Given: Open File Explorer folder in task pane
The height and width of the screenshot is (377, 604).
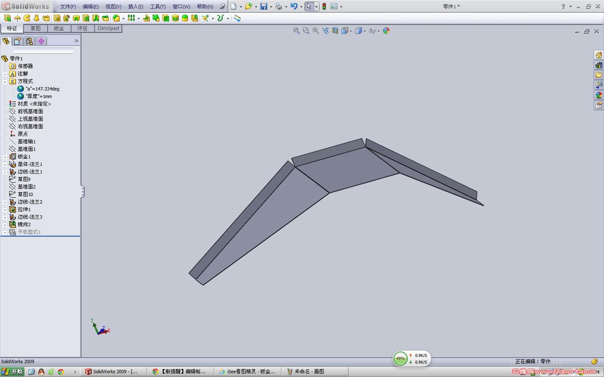Looking at the screenshot, I should click(x=599, y=75).
